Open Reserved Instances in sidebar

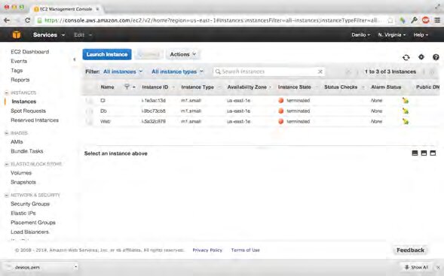[35, 120]
